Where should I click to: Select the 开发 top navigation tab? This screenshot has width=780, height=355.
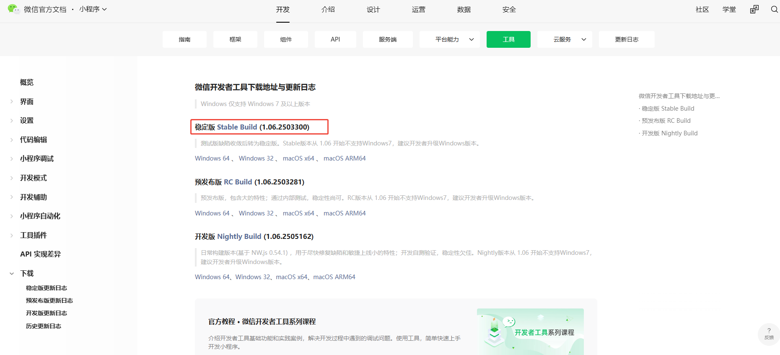[x=283, y=10]
